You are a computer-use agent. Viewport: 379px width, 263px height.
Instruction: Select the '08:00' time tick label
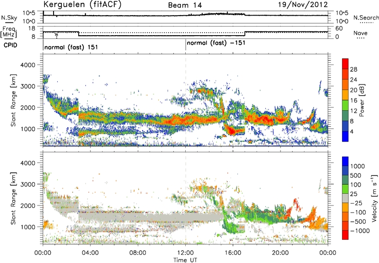[x=138, y=253]
